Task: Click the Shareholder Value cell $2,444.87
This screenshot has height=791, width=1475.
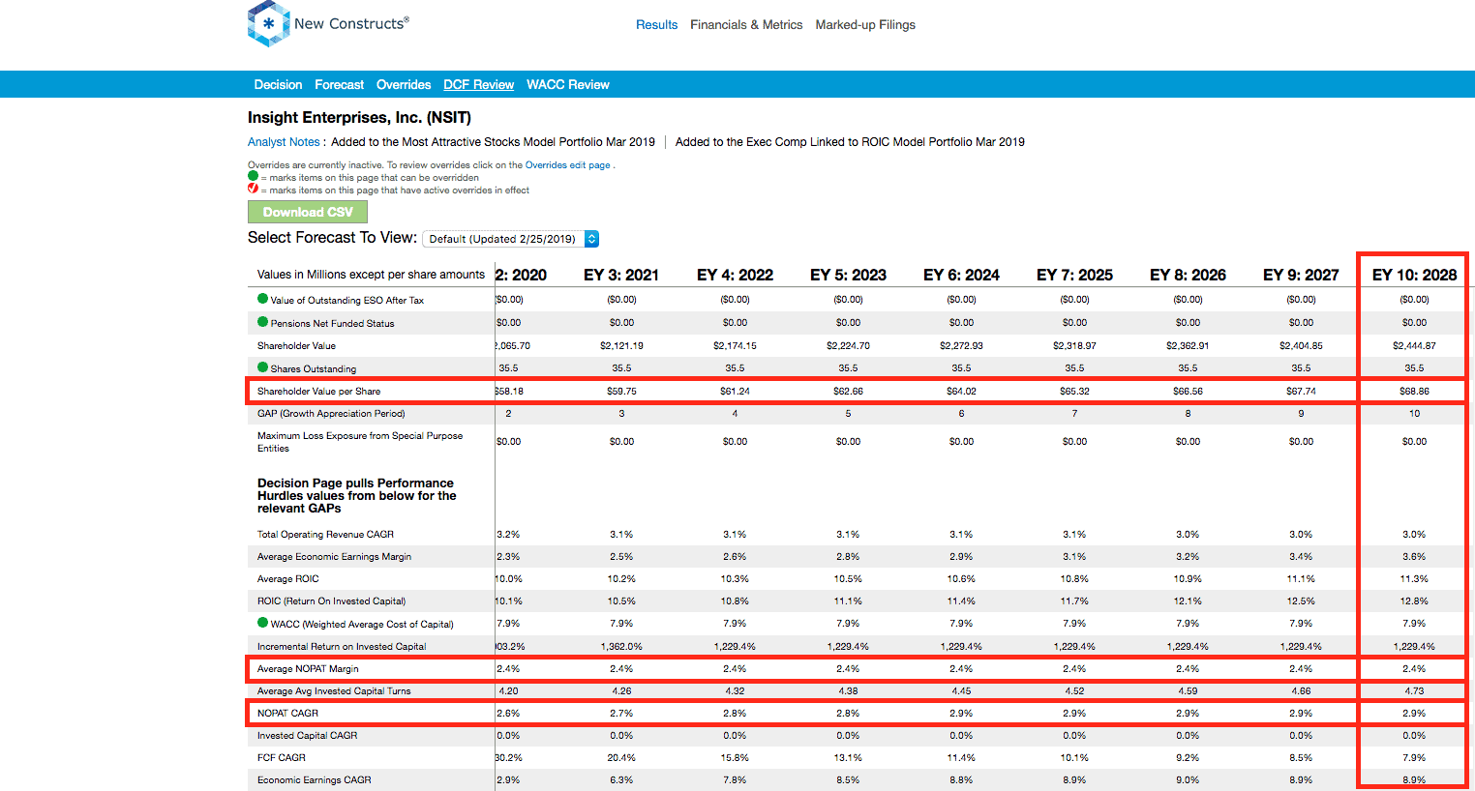Action: [1414, 345]
